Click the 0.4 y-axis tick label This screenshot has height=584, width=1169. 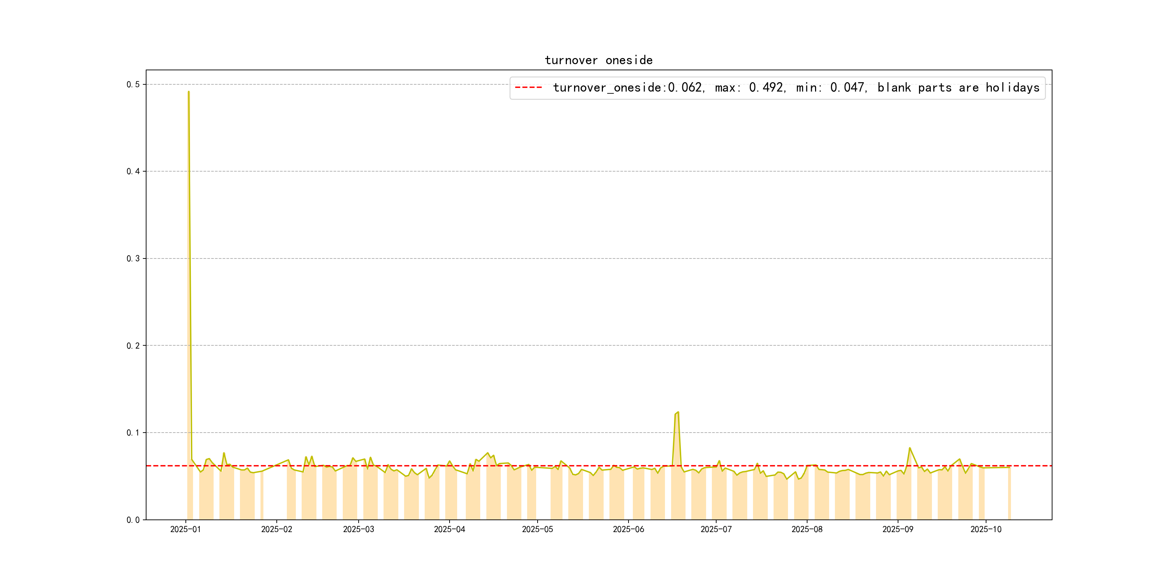click(133, 171)
